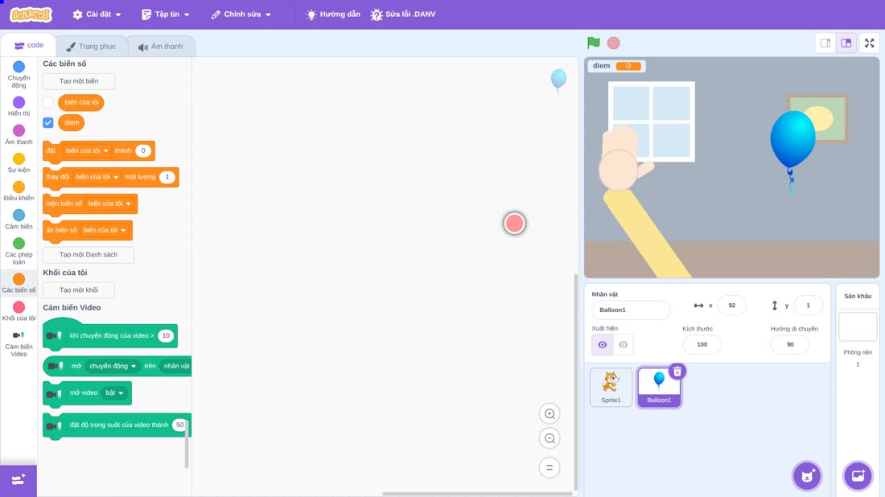
Task: Expand variable dropdown in 'thay đổi' block
Action: [97, 177]
